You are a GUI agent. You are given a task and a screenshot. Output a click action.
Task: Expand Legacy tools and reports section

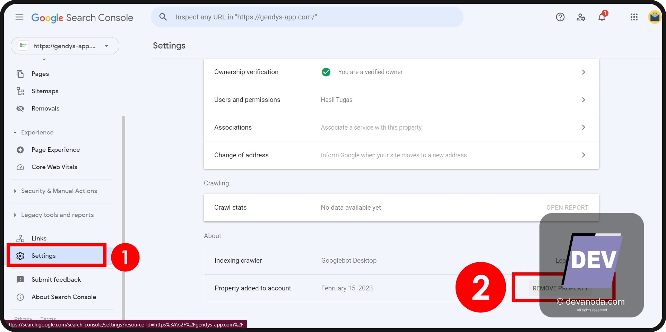(x=15, y=215)
